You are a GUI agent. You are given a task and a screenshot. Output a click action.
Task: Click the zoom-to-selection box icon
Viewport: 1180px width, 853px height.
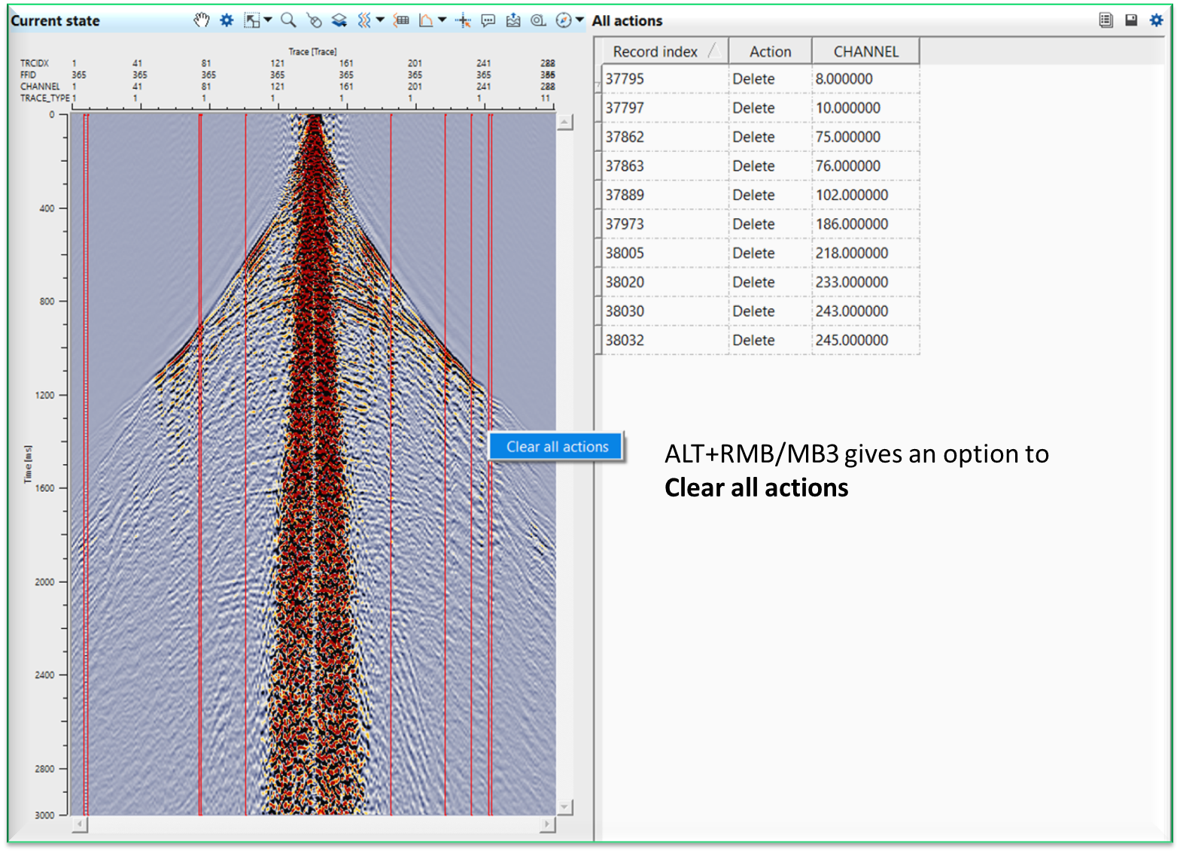pos(252,20)
